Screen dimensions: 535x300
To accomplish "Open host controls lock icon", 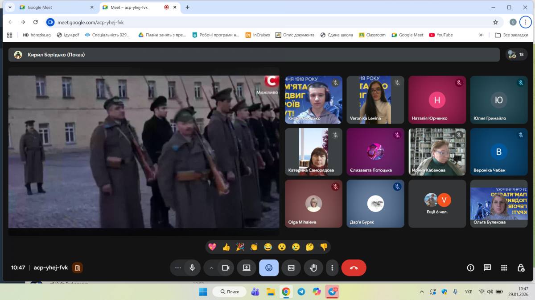I will click(x=521, y=268).
